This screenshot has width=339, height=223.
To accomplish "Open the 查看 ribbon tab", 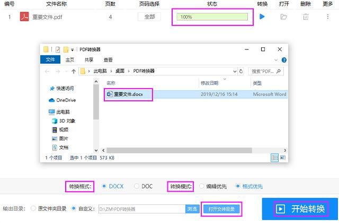I will [x=108, y=60].
